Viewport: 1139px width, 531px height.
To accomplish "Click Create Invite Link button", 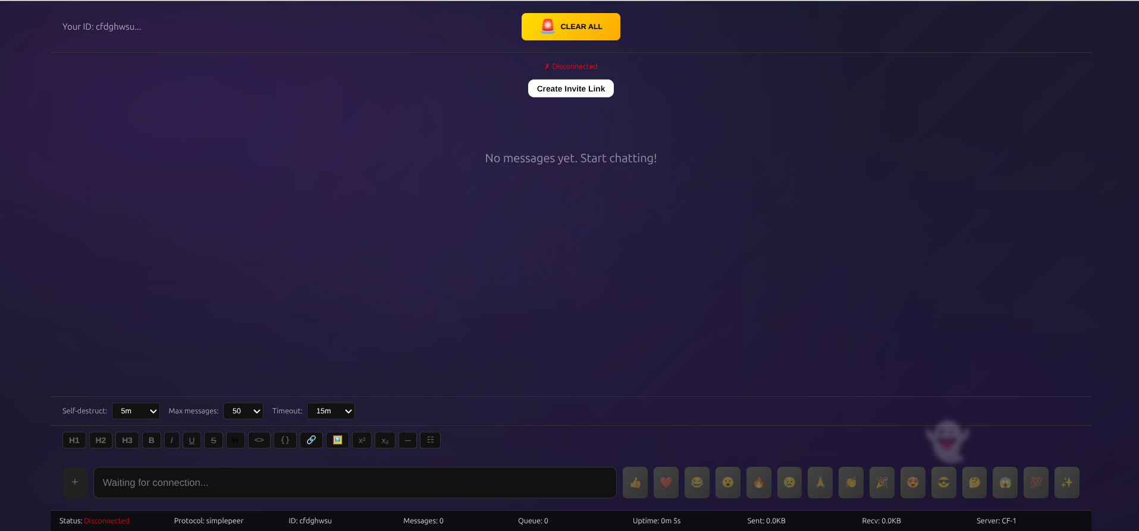I will 571,88.
